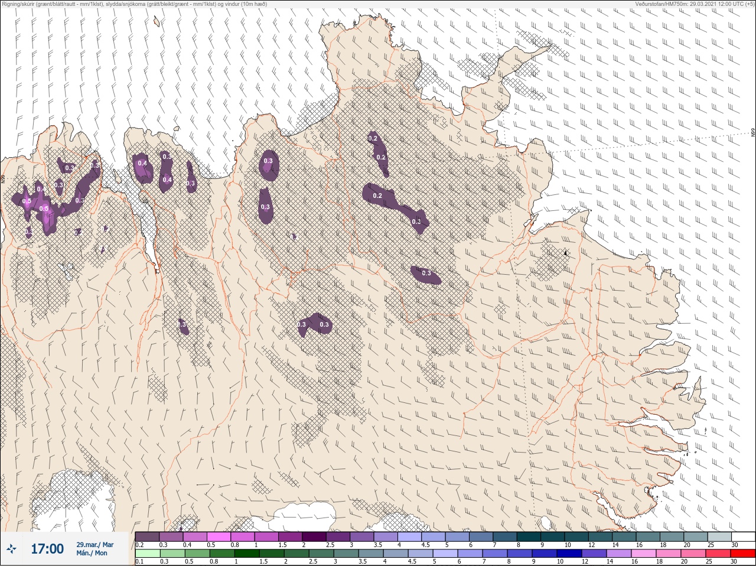756x566 pixels.
Task: Select the gray-green 2.5 swatch, lower legend
Action: point(321,554)
